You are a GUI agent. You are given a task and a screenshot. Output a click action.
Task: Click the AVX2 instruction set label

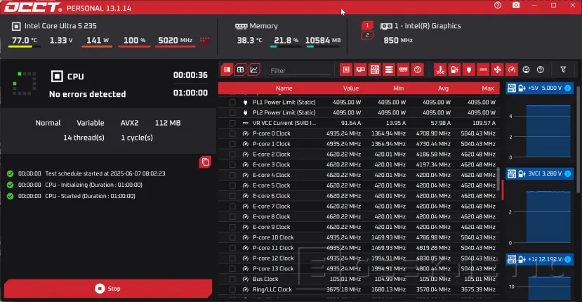click(x=130, y=123)
